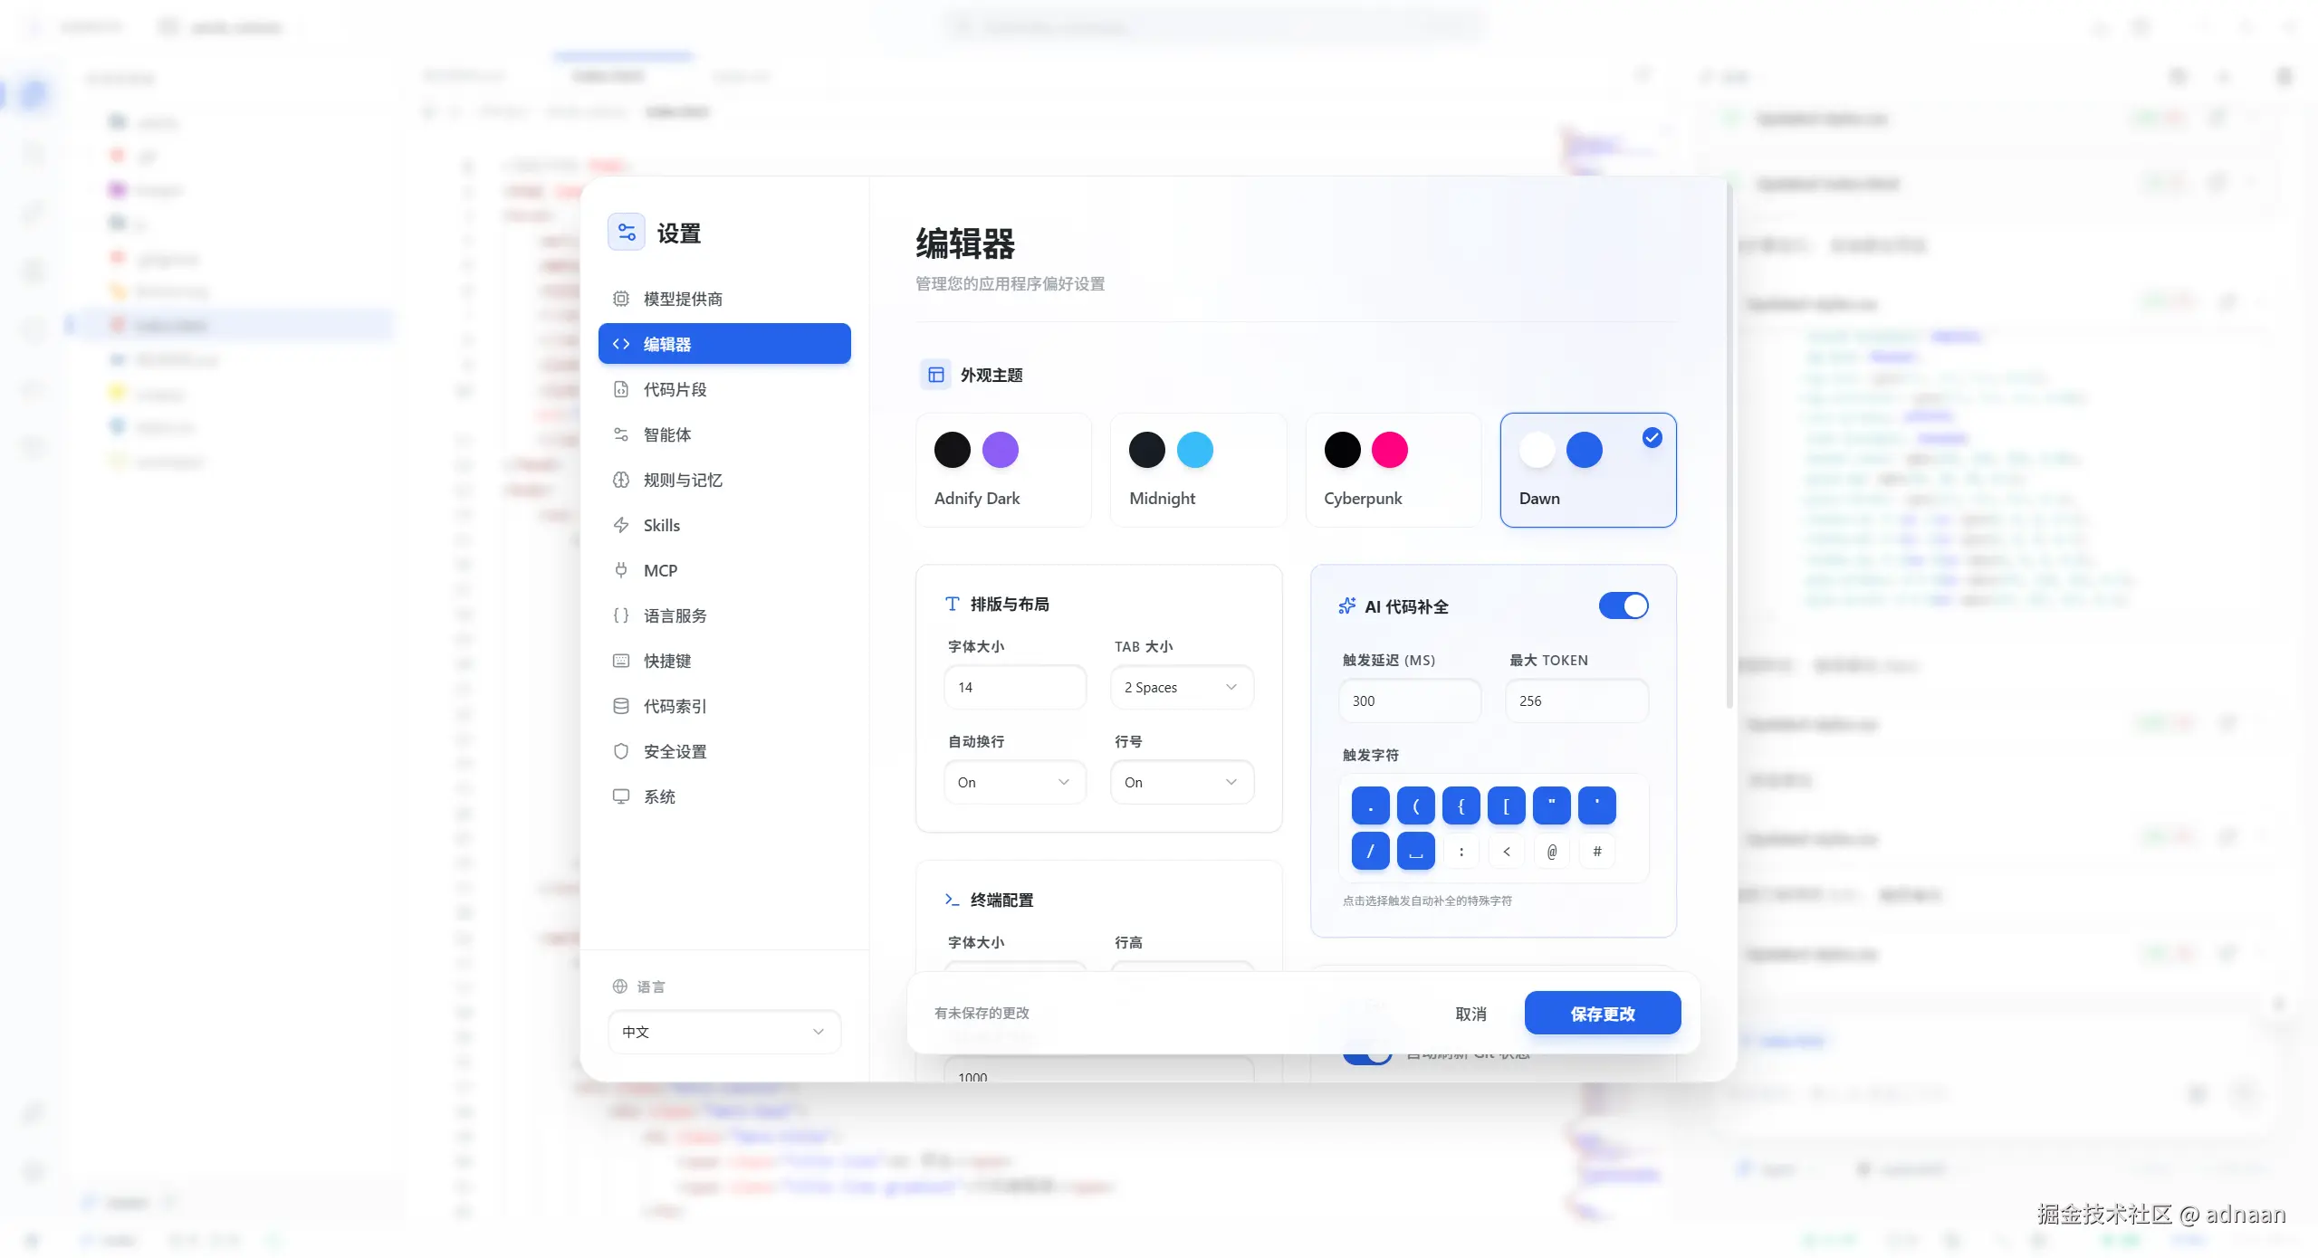Click the database icon for 代码索引
This screenshot has height=1258, width=2318.
click(x=621, y=706)
